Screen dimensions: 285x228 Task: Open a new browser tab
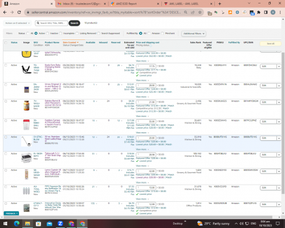pos(219,3)
